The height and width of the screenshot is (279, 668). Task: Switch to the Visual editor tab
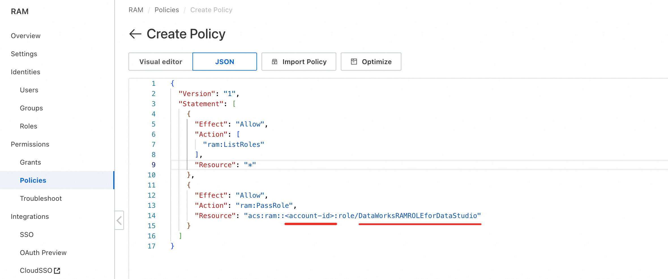click(x=161, y=62)
